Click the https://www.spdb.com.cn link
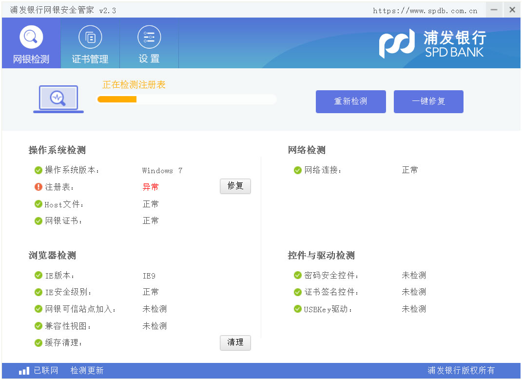 pyautogui.click(x=425, y=11)
